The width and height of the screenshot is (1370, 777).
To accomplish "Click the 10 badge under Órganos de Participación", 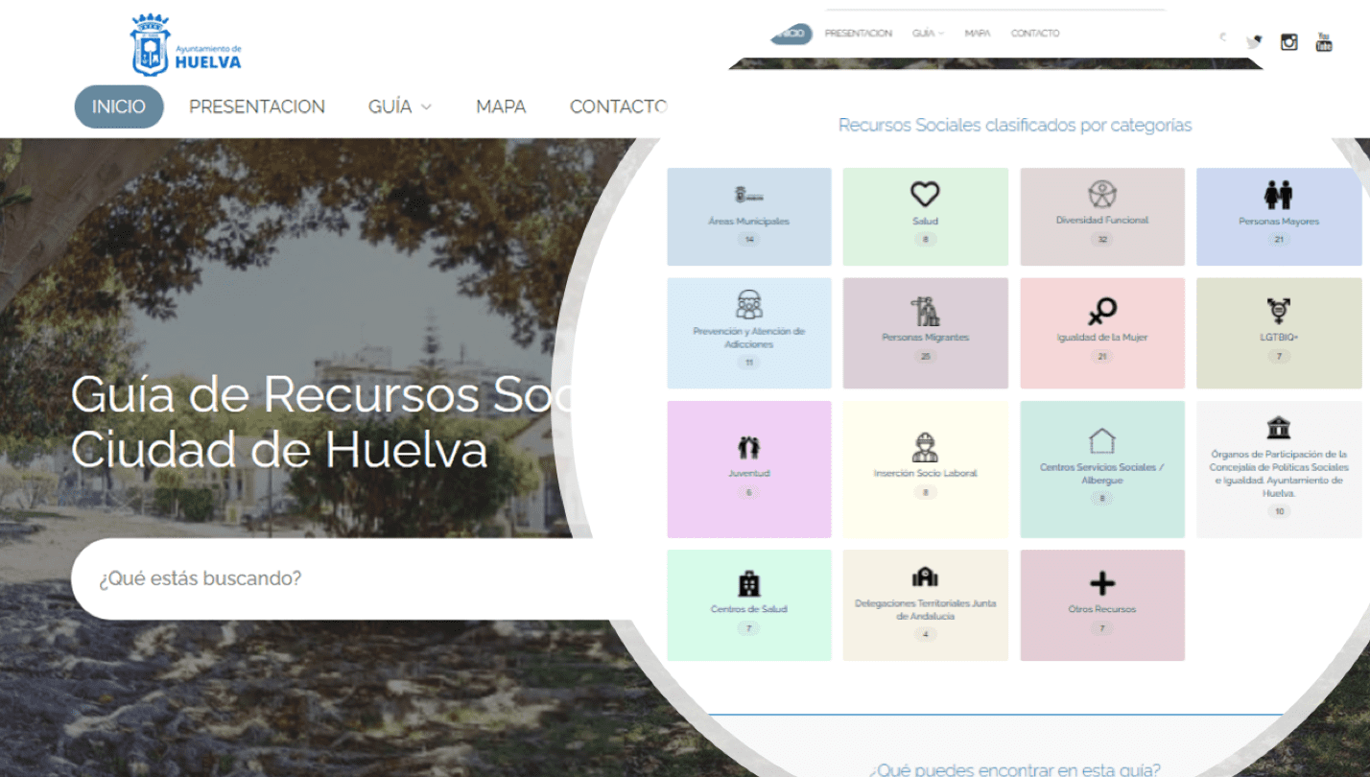I will pyautogui.click(x=1279, y=512).
